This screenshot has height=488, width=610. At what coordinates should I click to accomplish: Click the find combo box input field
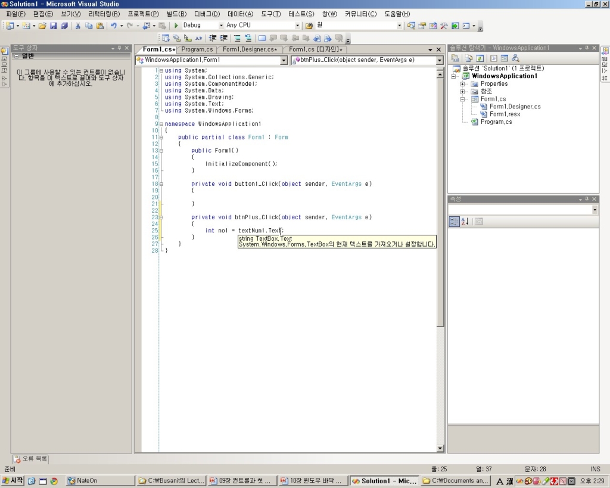pyautogui.click(x=356, y=25)
